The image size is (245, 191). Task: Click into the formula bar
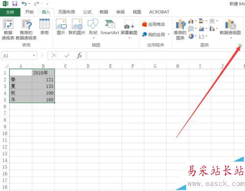point(166,55)
